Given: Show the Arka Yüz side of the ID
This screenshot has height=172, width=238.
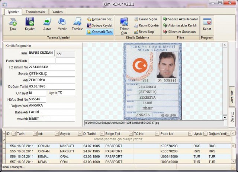Looking at the screenshot, I should pos(232,97).
